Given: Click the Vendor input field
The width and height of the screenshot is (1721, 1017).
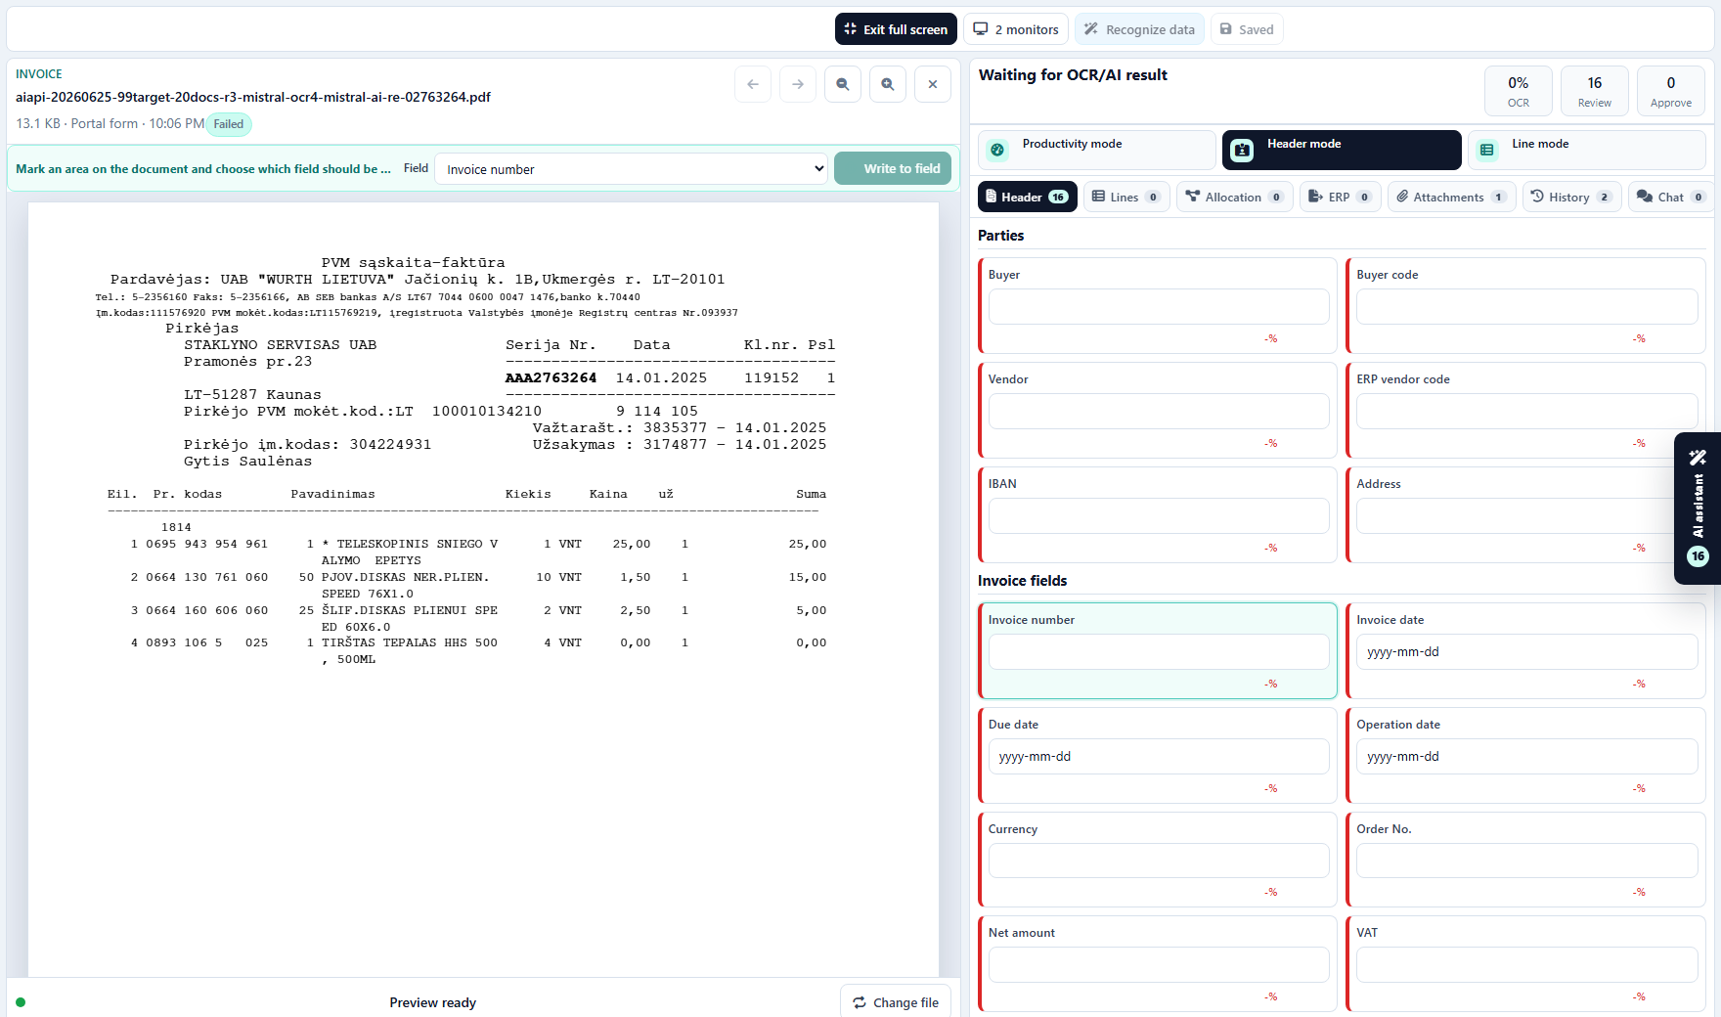Looking at the screenshot, I should (x=1159, y=412).
